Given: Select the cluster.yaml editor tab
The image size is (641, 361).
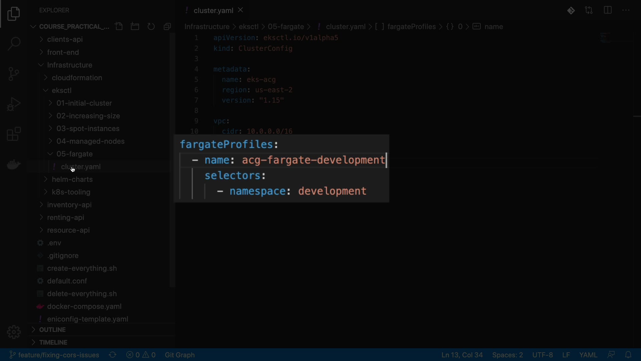Looking at the screenshot, I should click(x=213, y=11).
